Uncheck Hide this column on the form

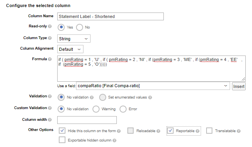click(62, 131)
